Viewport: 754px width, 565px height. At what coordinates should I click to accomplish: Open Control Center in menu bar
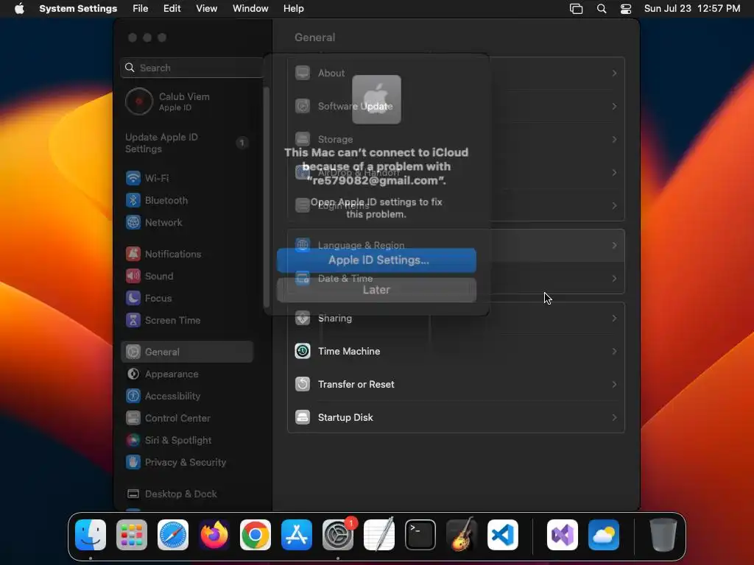point(626,9)
